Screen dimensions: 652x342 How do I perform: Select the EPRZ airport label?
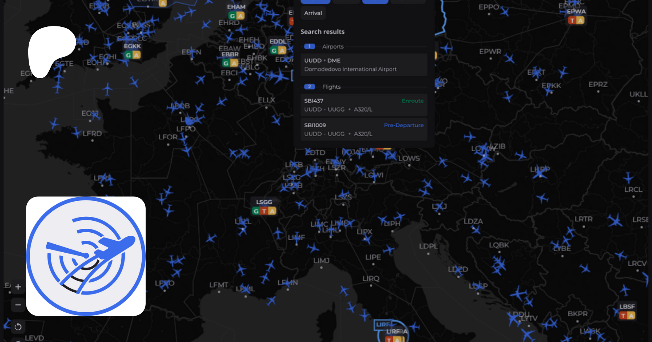pyautogui.click(x=598, y=85)
